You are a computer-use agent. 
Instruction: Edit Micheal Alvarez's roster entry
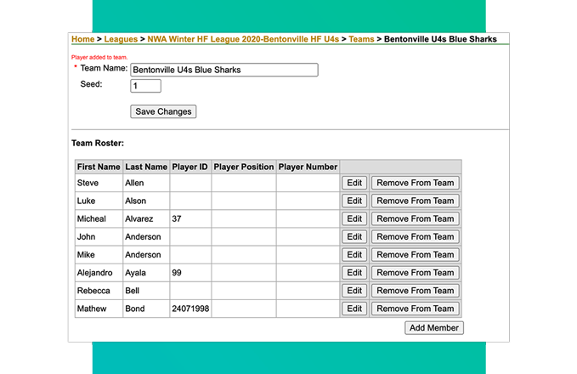pyautogui.click(x=354, y=218)
